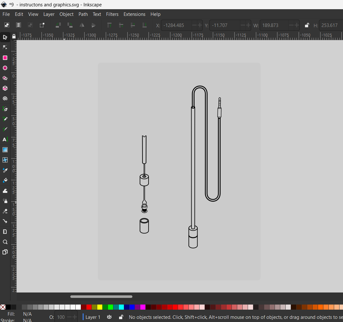This screenshot has height=322, width=343.
Task: Select the Text tool
Action: click(x=5, y=140)
